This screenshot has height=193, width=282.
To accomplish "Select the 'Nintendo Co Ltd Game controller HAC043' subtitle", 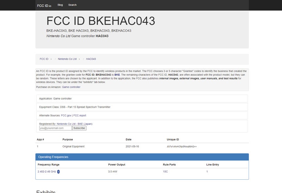I will (77, 36).
